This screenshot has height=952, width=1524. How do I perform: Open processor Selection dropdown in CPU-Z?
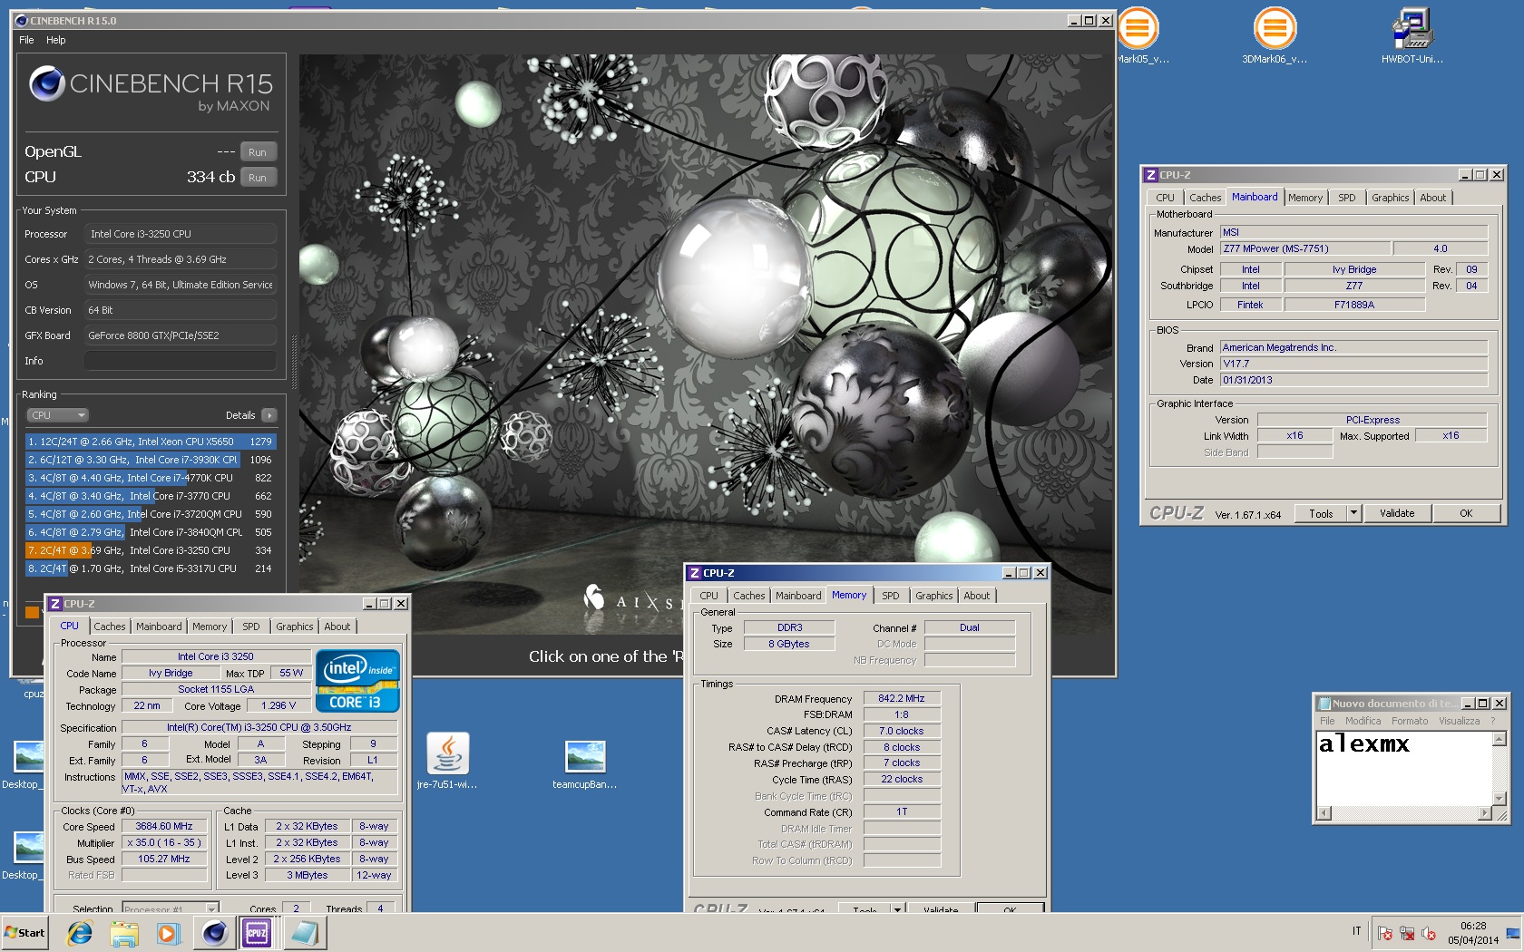coord(171,908)
